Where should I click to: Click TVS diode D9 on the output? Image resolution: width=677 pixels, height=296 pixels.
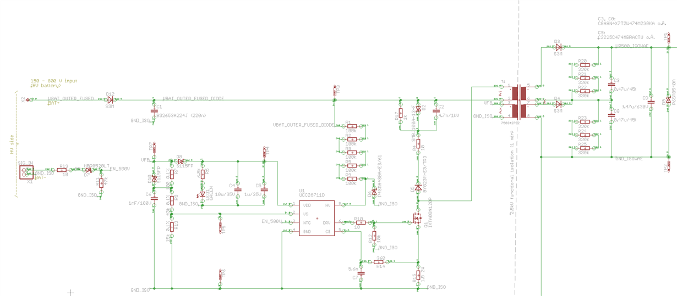click(669, 100)
